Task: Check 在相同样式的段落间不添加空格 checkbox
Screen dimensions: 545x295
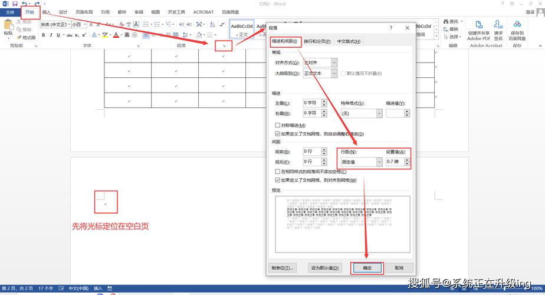Action: click(x=277, y=172)
